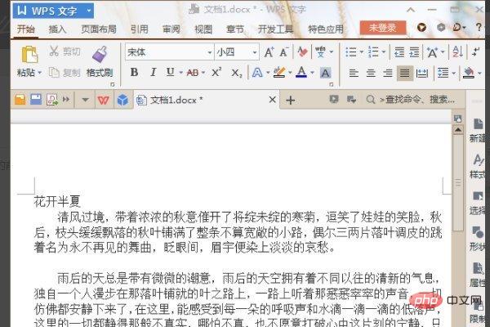Screen dimensions: 490x327
Task: Pick font color red A swatch
Action: 301,72
